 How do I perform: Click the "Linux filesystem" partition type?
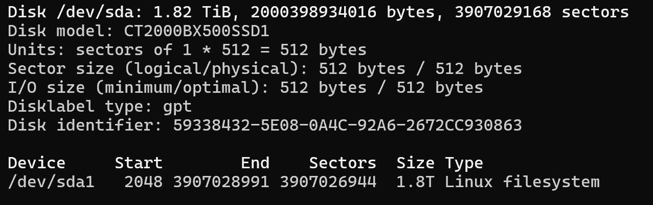(x=522, y=182)
